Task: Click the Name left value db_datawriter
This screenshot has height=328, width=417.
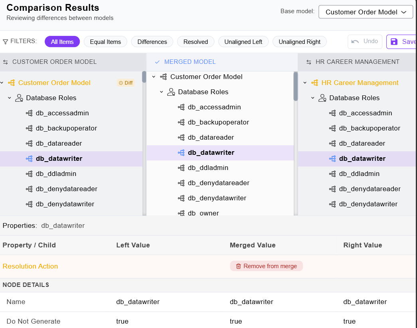Action: pyautogui.click(x=138, y=302)
